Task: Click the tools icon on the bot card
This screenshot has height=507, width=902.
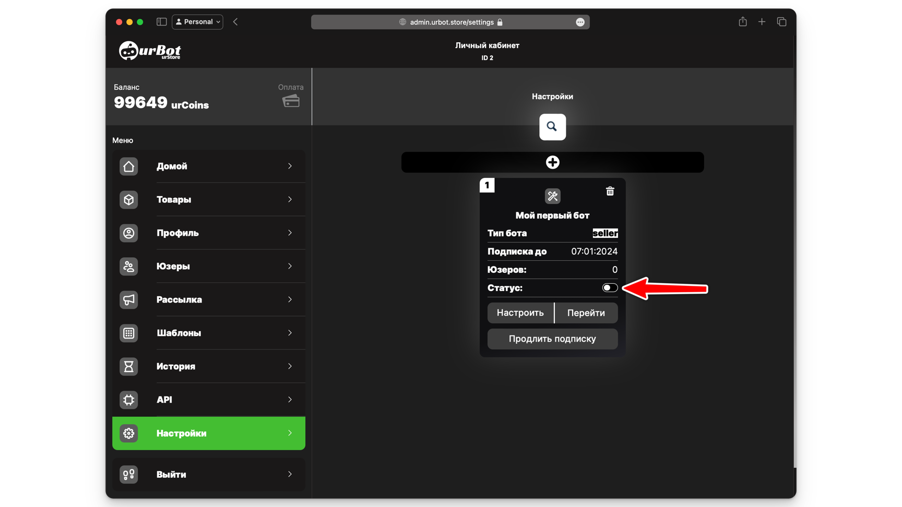Action: coord(552,196)
